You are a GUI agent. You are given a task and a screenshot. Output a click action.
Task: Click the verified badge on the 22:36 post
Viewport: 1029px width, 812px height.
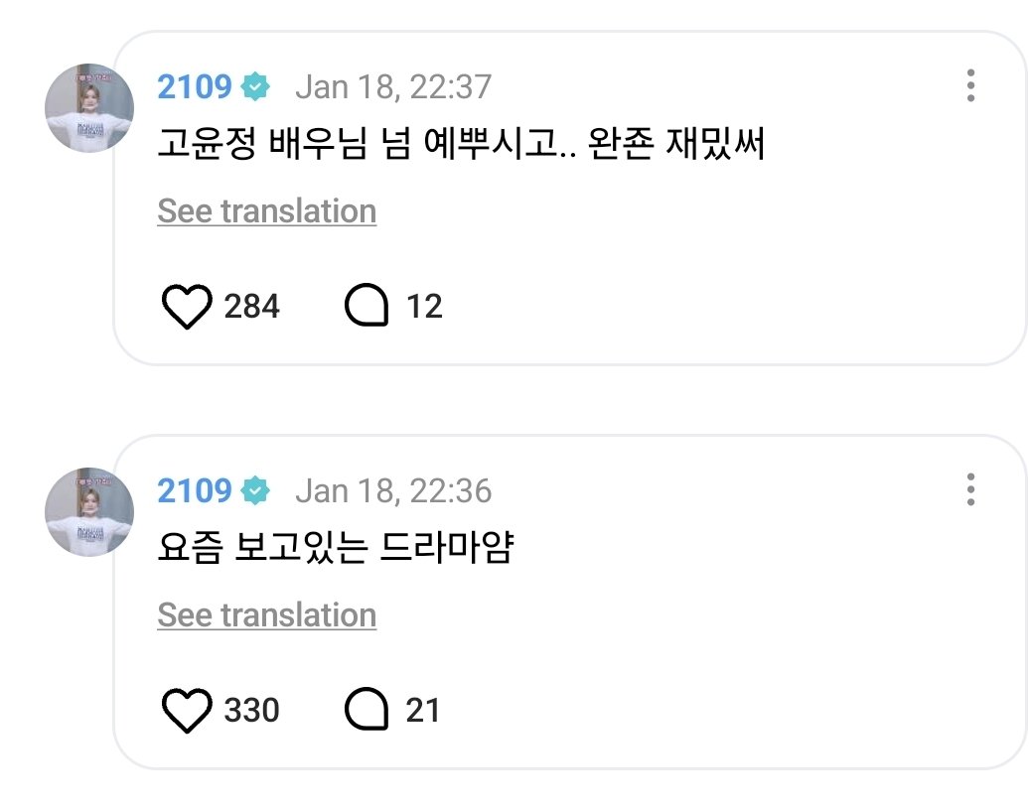tap(256, 491)
